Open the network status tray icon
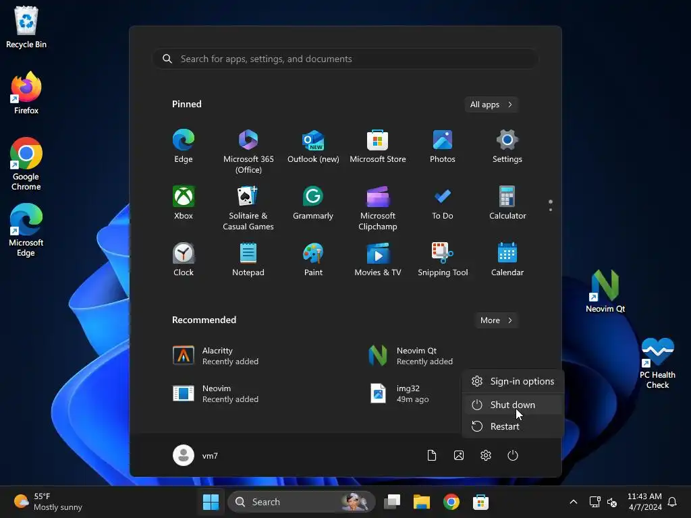 coord(595,502)
